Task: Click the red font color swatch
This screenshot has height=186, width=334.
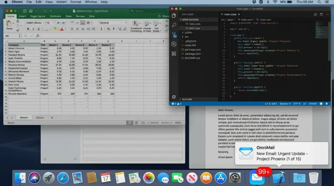Action: click(62, 29)
